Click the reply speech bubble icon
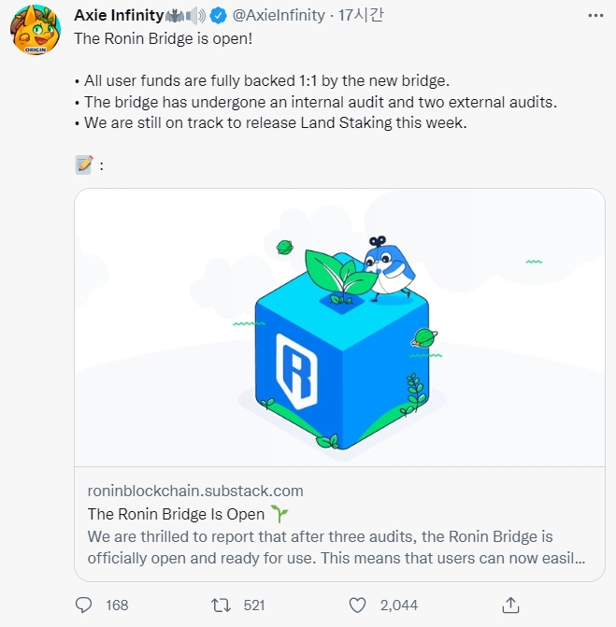Screen dimensions: 616x627 (x=83, y=605)
